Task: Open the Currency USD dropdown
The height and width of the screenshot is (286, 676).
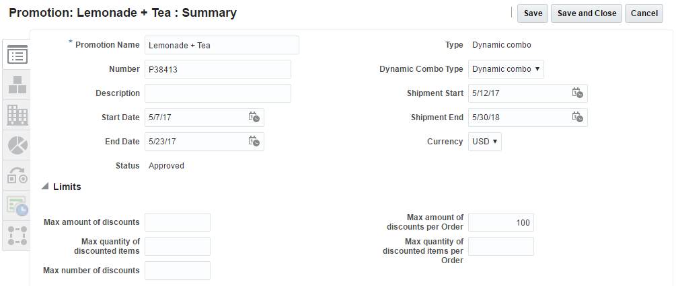Action: point(485,142)
